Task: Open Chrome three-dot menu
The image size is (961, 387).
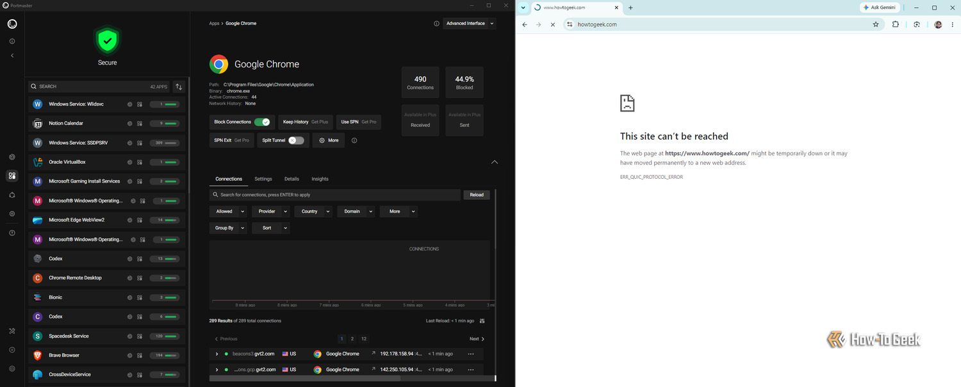Action: (x=951, y=24)
